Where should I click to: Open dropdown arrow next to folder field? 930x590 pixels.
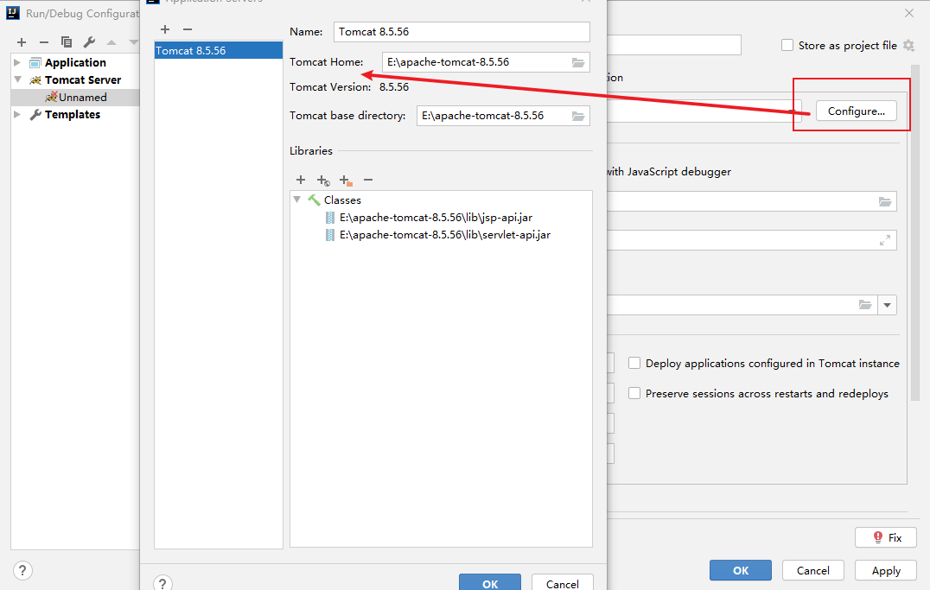888,305
